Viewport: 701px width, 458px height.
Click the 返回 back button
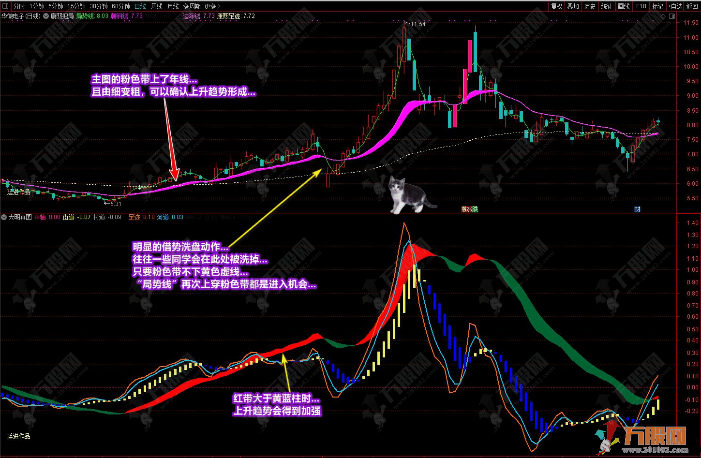tap(692, 6)
